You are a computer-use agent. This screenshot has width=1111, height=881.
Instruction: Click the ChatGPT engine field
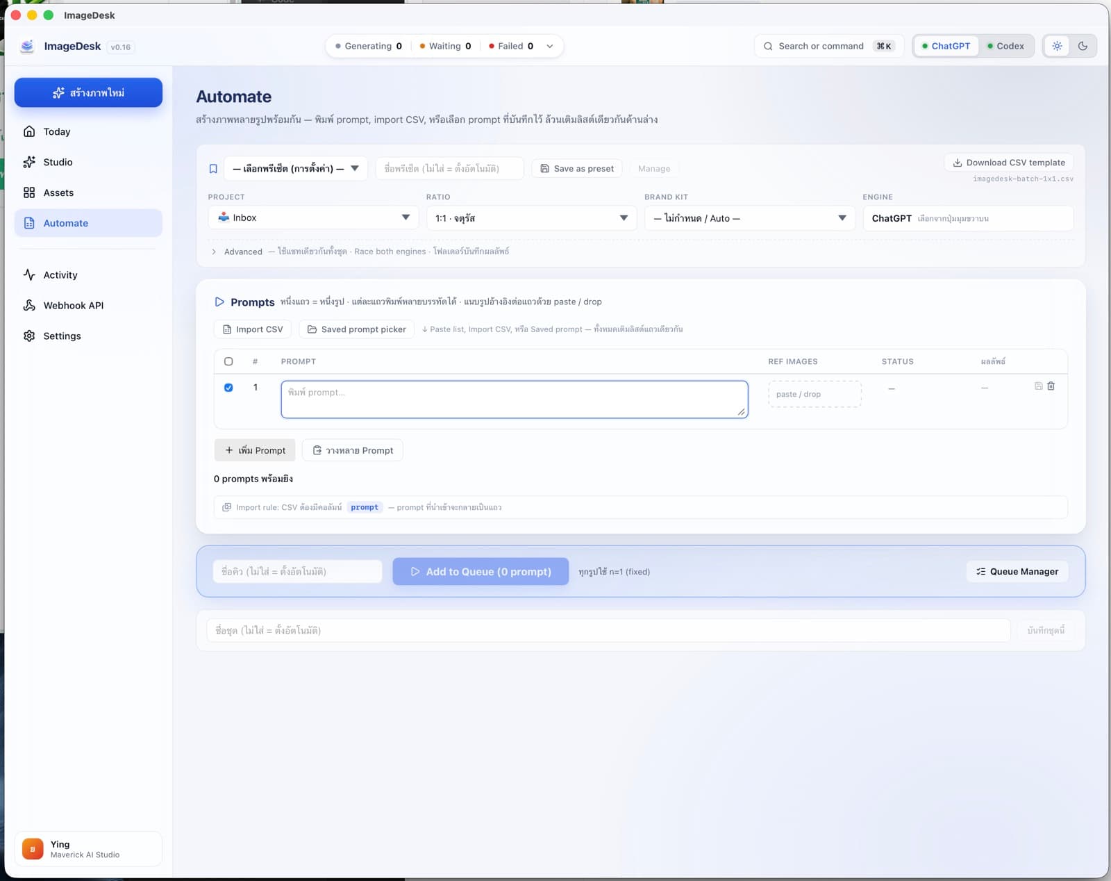click(x=968, y=217)
